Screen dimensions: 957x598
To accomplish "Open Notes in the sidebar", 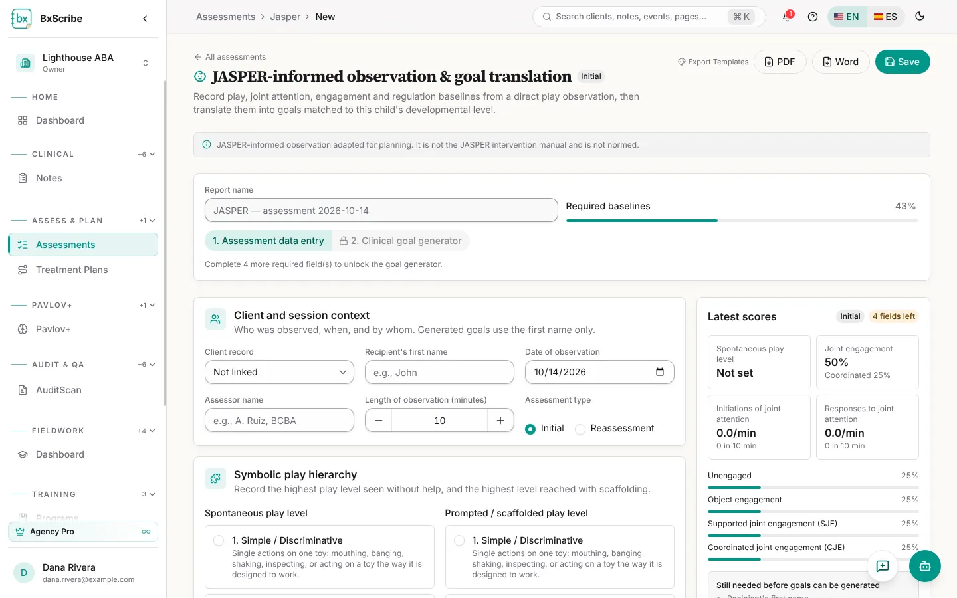I will click(x=83, y=178).
